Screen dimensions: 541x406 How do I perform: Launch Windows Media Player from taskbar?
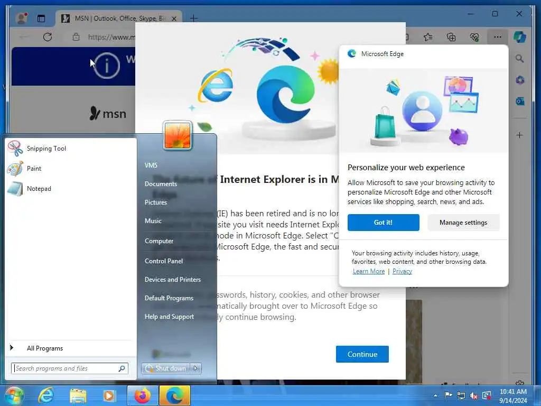109,395
